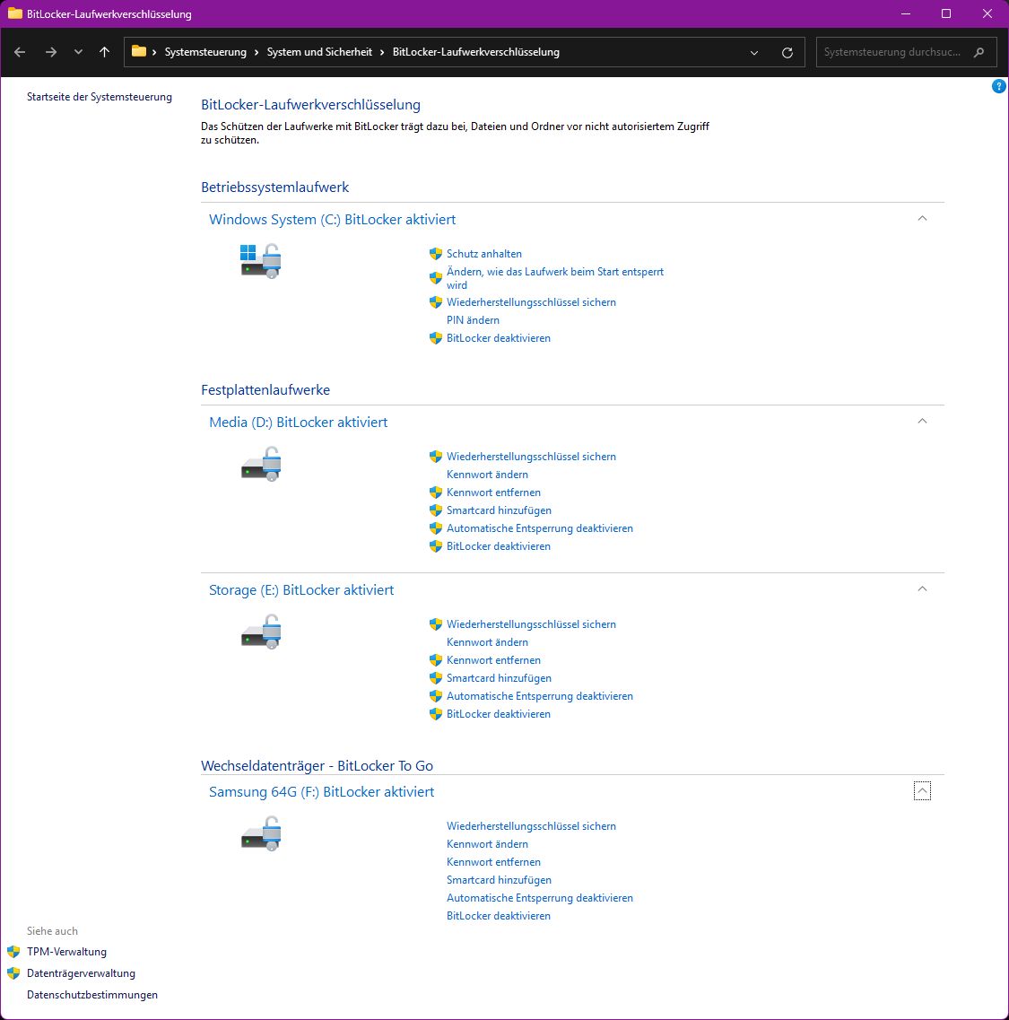The image size is (1009, 1020).
Task: Collapse the Storage (E:) section
Action: pyautogui.click(x=922, y=589)
